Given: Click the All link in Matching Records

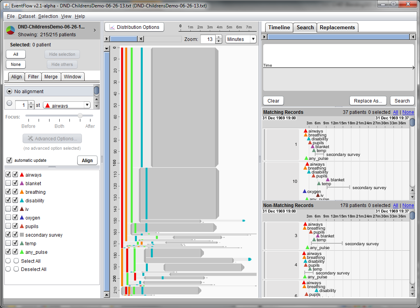Looking at the screenshot, I should (395, 112).
